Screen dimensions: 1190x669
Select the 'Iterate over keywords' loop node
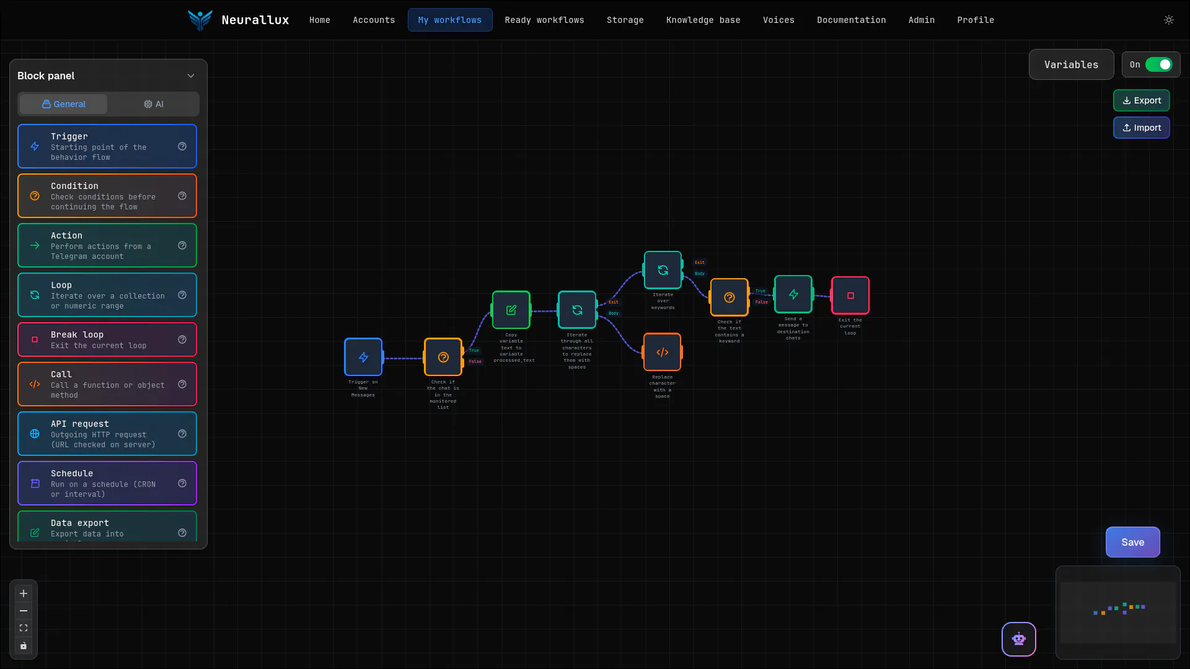click(x=663, y=270)
